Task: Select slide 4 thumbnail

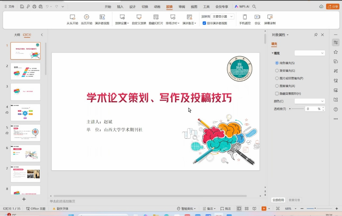Action: click(x=25, y=112)
